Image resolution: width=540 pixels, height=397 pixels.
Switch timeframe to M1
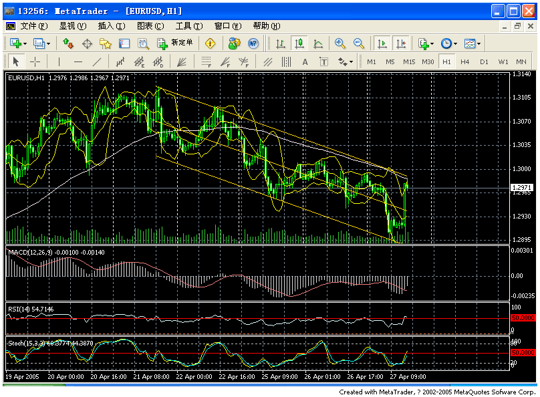[372, 62]
